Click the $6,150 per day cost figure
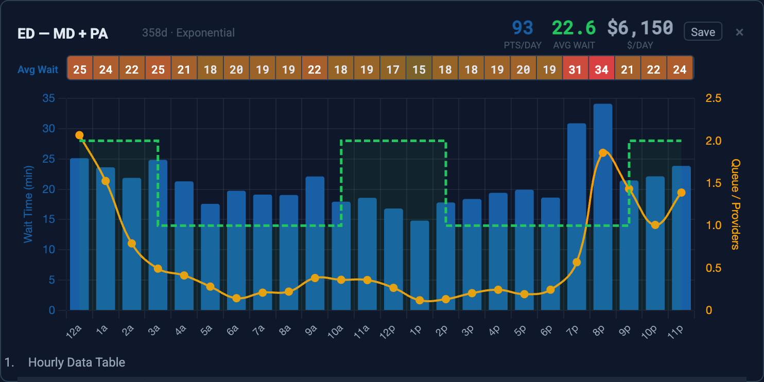764x382 pixels. coord(640,28)
